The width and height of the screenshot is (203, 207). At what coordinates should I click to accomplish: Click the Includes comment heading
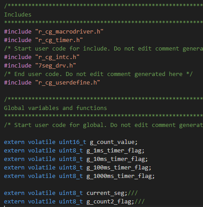(18, 15)
